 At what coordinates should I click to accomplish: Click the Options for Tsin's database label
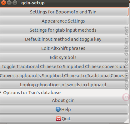tap(32, 93)
